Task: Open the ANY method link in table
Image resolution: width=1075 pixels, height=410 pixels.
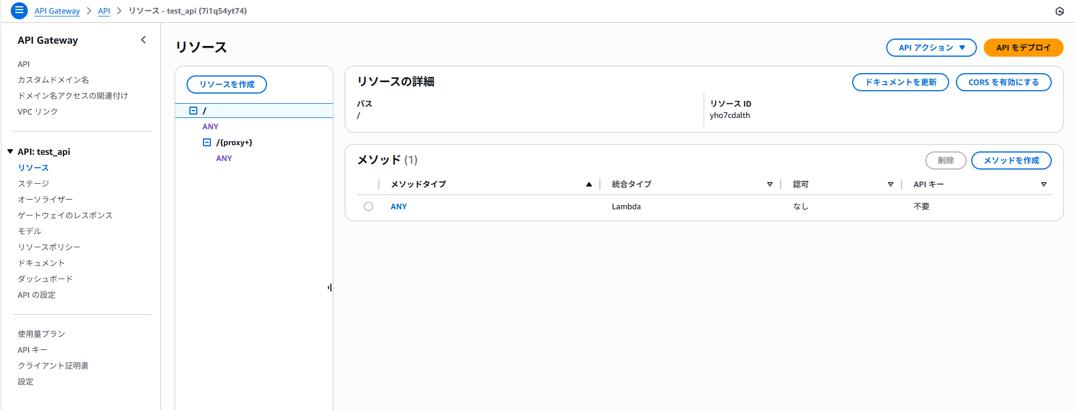Action: (399, 206)
